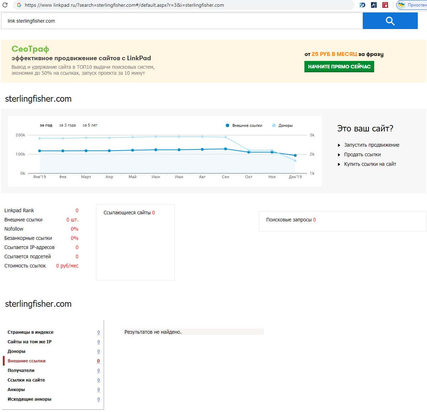Open Купить ссылки на сайт
This screenshot has height=412, width=427.
370,164
